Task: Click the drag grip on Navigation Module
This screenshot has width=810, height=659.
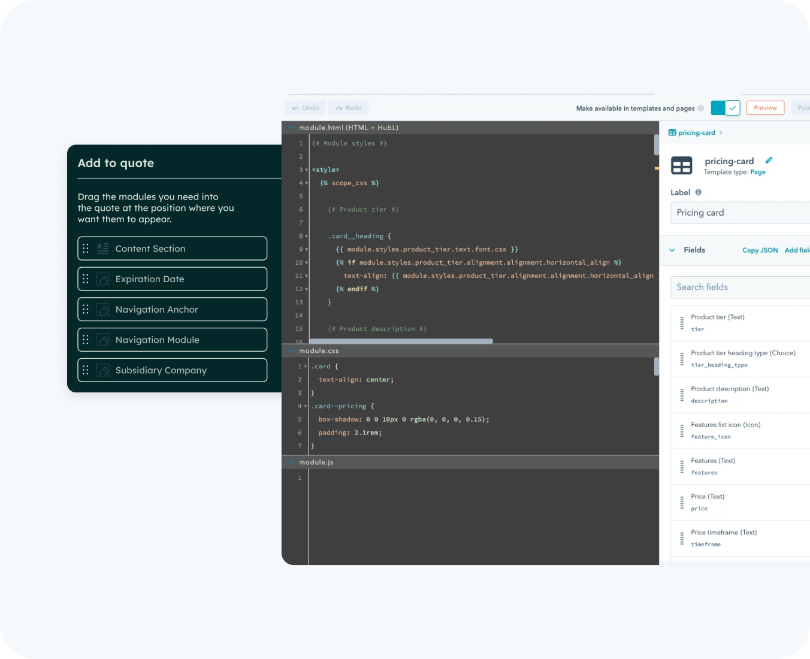Action: pos(86,340)
